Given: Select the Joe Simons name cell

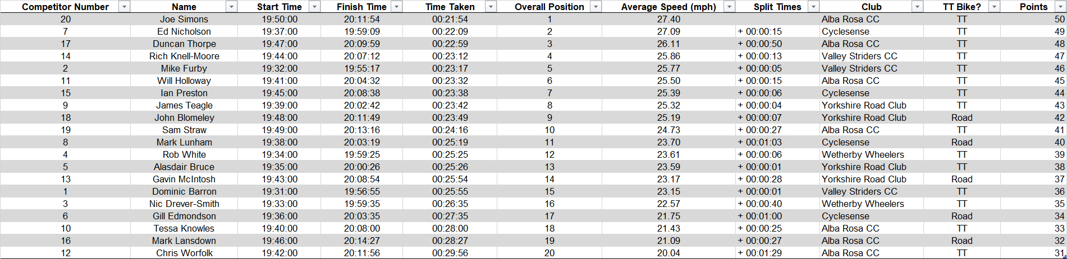Looking at the screenshot, I should pyautogui.click(x=184, y=19).
